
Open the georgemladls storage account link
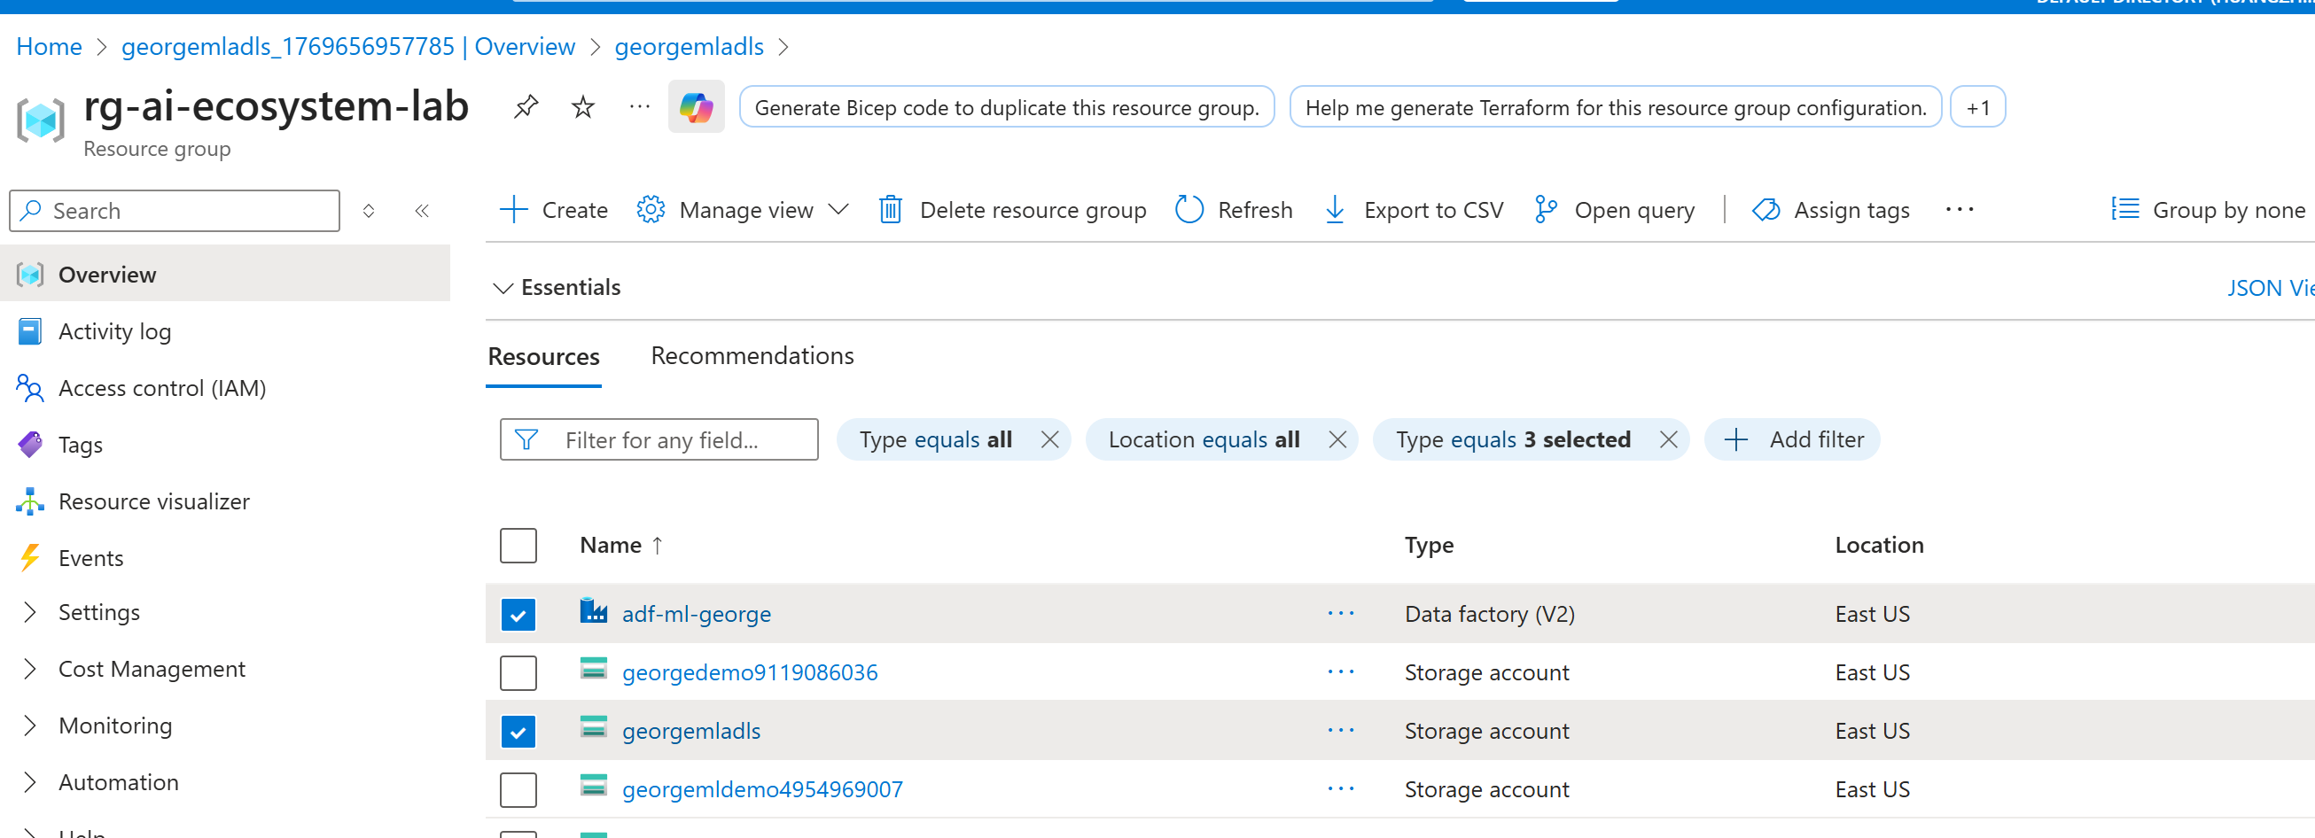point(690,731)
